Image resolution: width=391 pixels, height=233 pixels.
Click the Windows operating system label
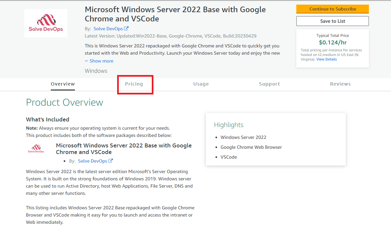(96, 71)
